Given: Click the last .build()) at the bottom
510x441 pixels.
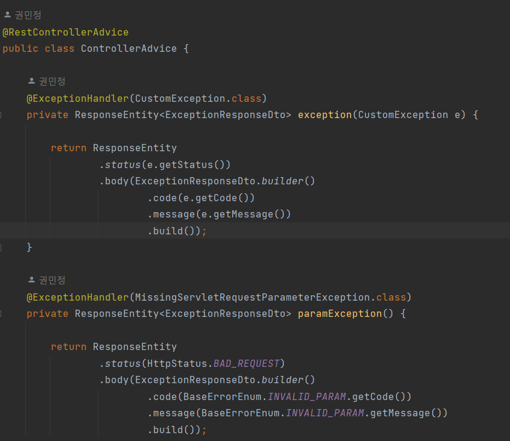Looking at the screenshot, I should click(174, 430).
